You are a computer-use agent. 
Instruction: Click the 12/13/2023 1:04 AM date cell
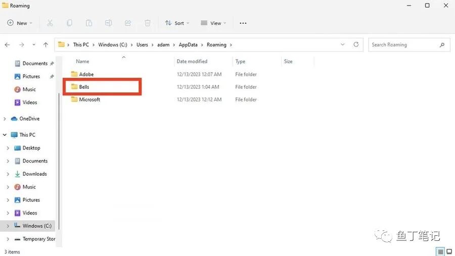198,87
